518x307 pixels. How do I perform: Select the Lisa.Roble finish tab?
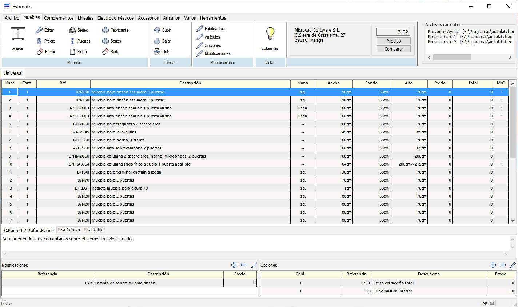coord(94,230)
